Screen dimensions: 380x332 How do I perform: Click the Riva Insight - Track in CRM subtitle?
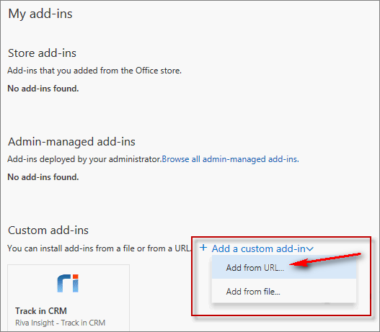pyautogui.click(x=61, y=323)
